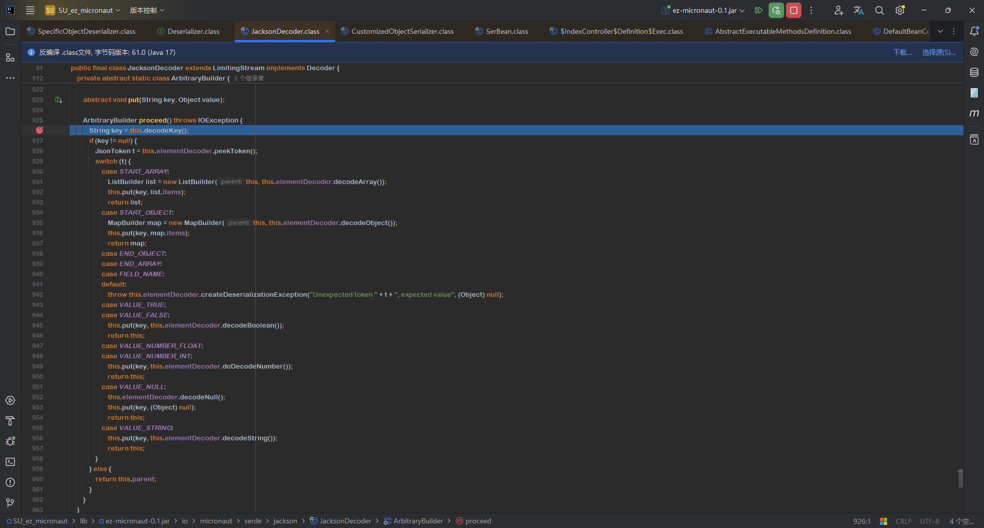The image size is (984, 528).
Task: Open the Notifications bell panel
Action: point(974,31)
